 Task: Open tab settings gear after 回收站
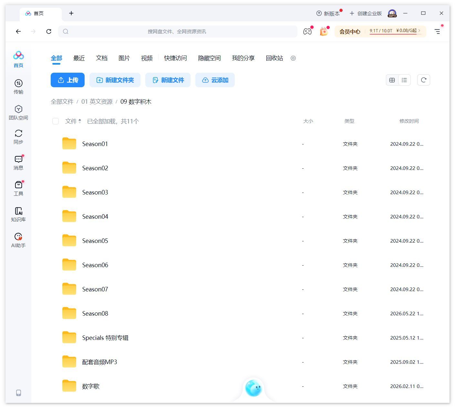coord(293,58)
